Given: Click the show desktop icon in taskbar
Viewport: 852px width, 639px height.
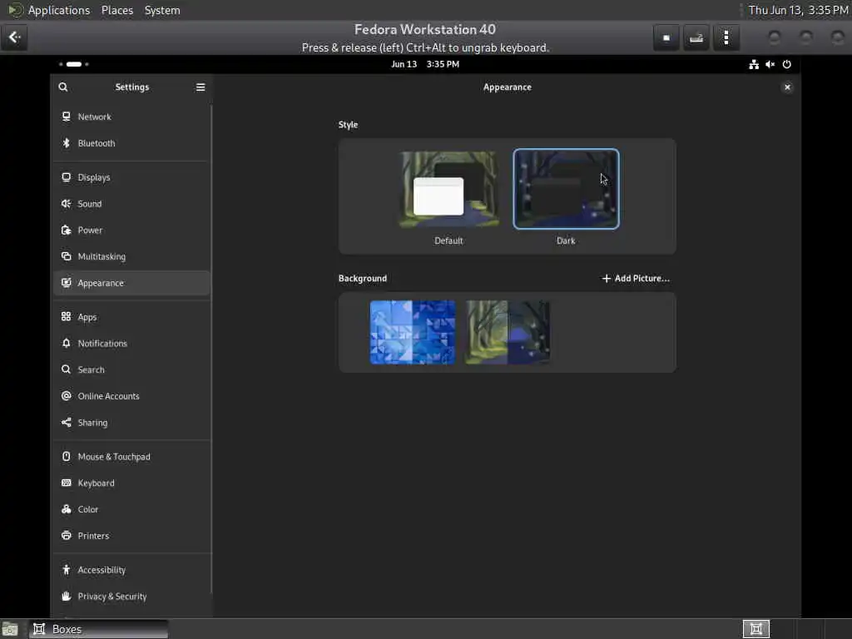Looking at the screenshot, I should tap(10, 629).
